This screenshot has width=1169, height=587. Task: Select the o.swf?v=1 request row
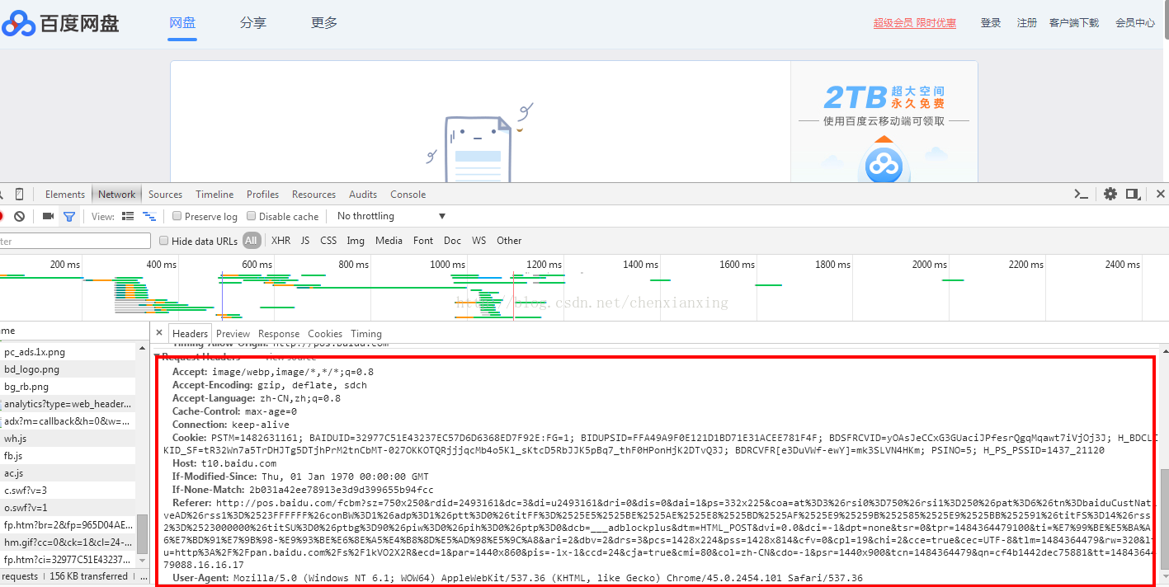pos(68,508)
